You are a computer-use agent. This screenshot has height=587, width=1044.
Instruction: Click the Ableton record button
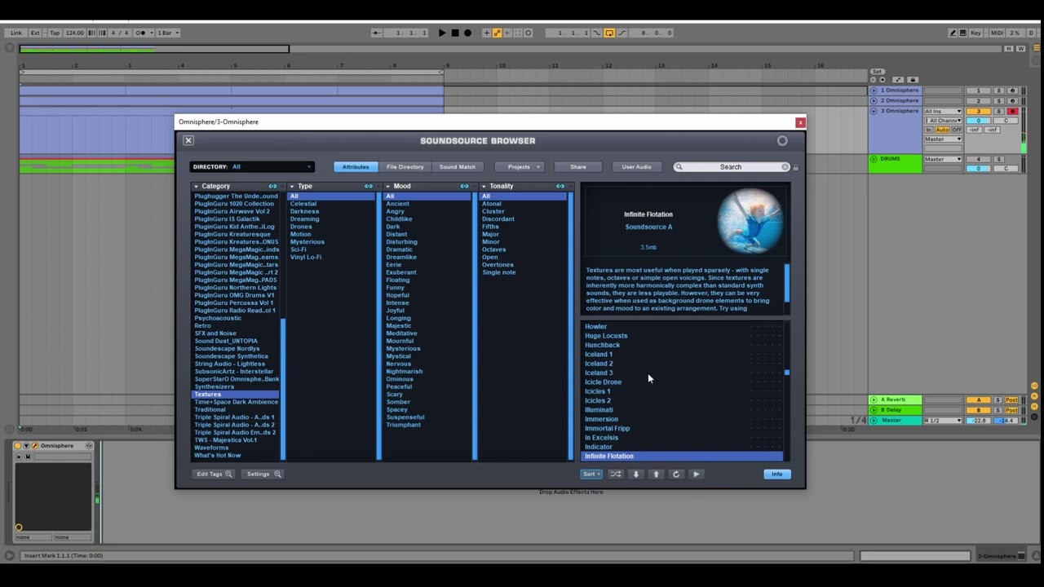467,33
